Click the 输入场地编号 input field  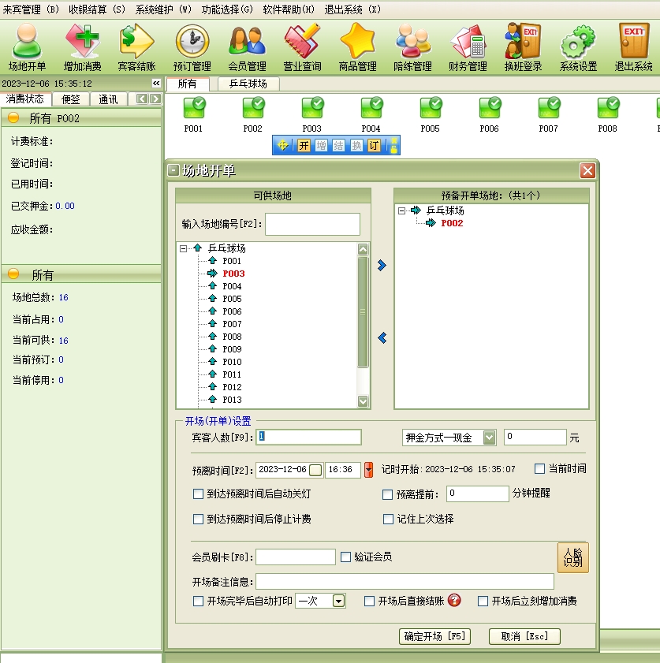(312, 224)
